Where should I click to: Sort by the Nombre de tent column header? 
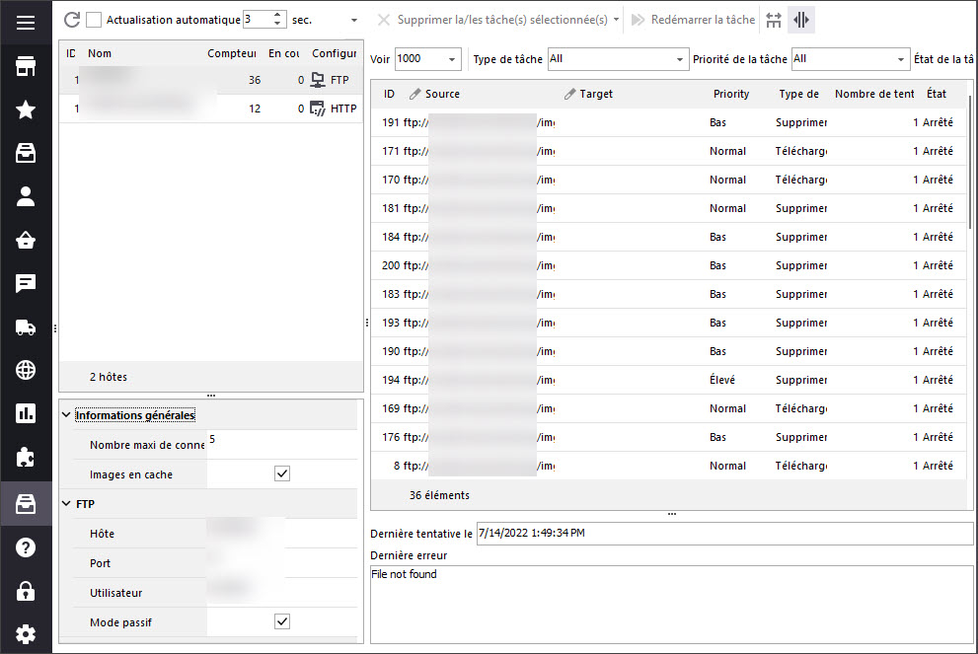click(x=874, y=94)
